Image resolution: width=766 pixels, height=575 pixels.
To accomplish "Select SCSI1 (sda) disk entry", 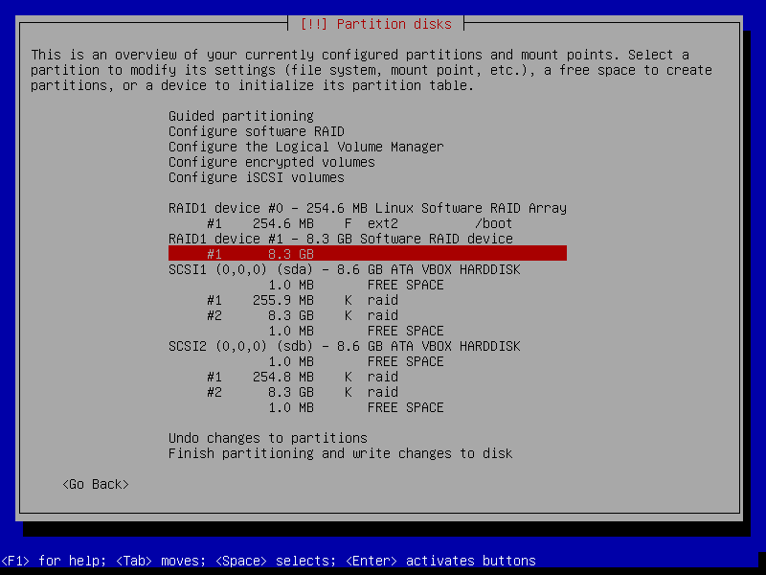I will tap(344, 269).
